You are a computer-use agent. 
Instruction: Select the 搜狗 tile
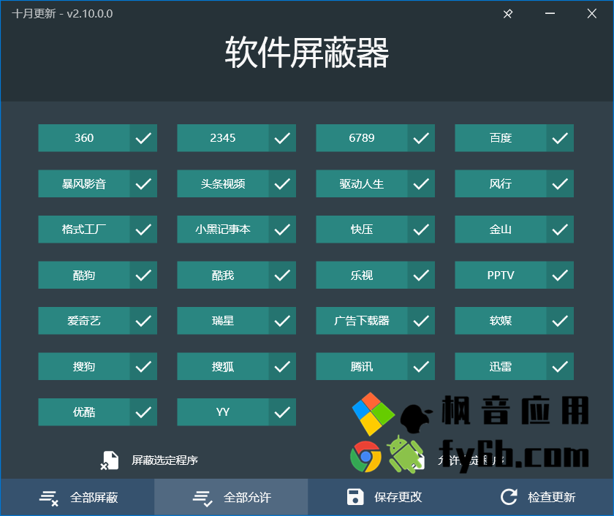pos(97,366)
